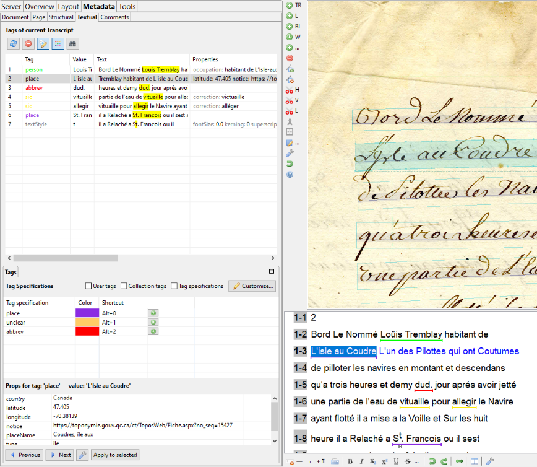Image resolution: width=537 pixels, height=467 pixels.
Task: Maximize the Tags panel
Action: [271, 271]
